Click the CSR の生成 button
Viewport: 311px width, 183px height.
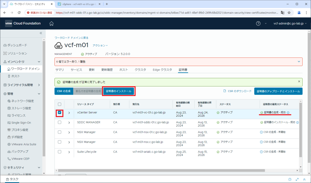(x=64, y=91)
